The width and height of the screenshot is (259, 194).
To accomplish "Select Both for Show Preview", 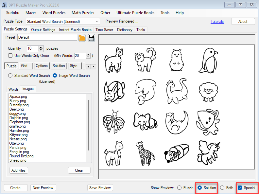I will pyautogui.click(x=222, y=188).
